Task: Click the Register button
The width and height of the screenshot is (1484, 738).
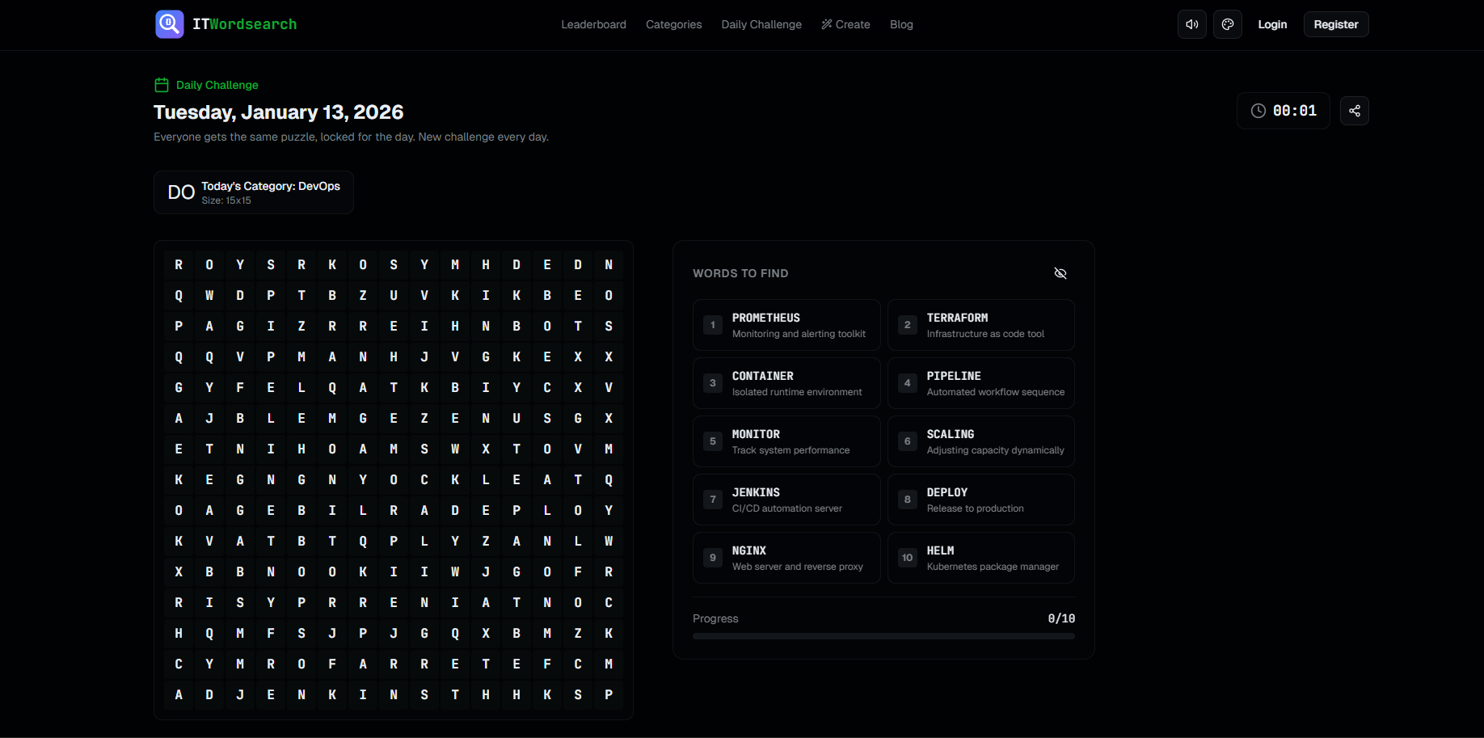Action: click(x=1335, y=24)
